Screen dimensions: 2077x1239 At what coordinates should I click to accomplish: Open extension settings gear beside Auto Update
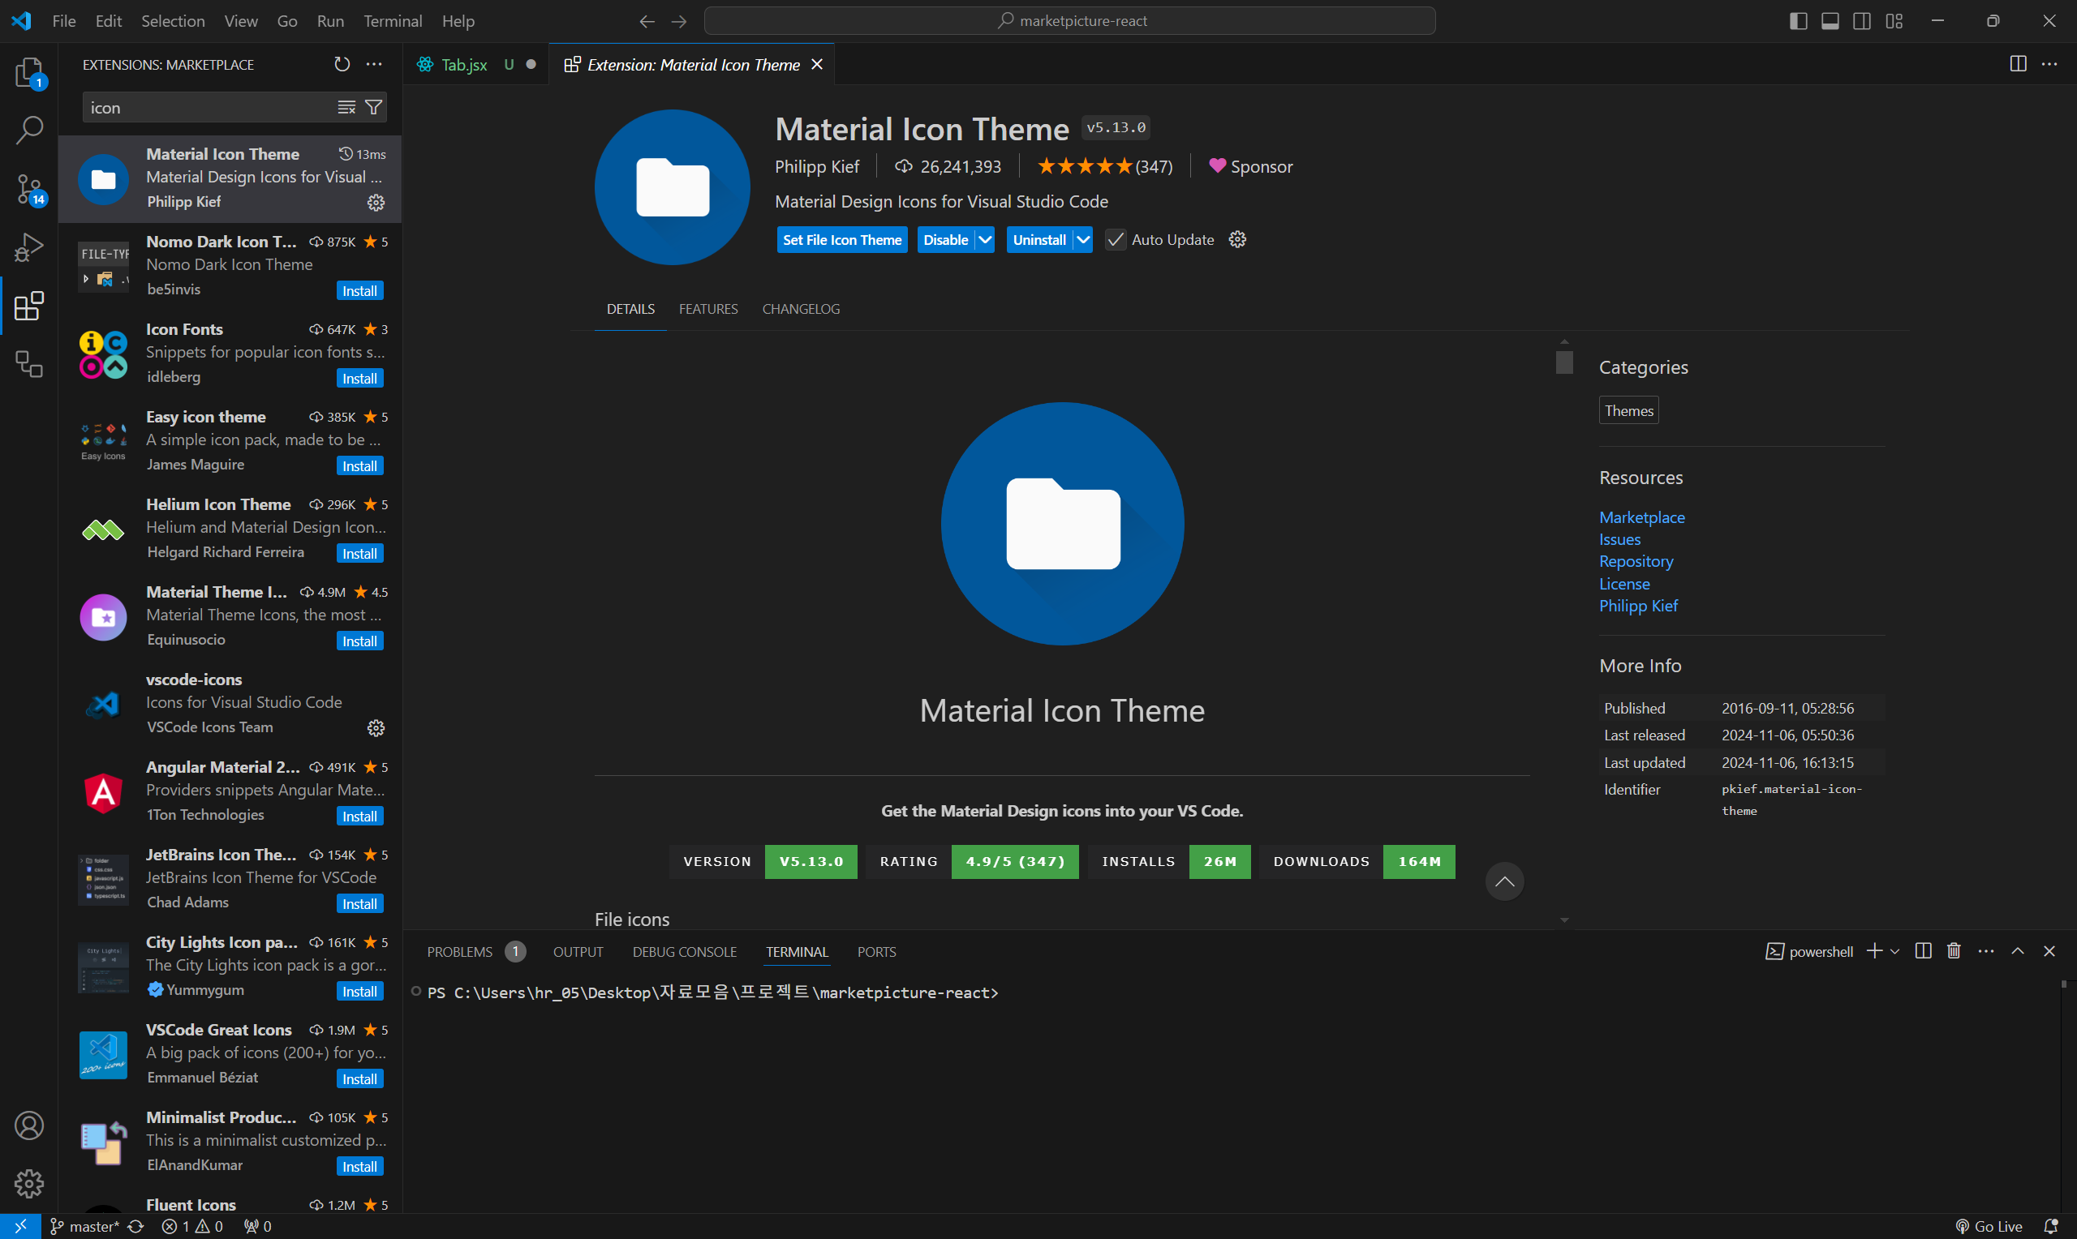(1238, 240)
